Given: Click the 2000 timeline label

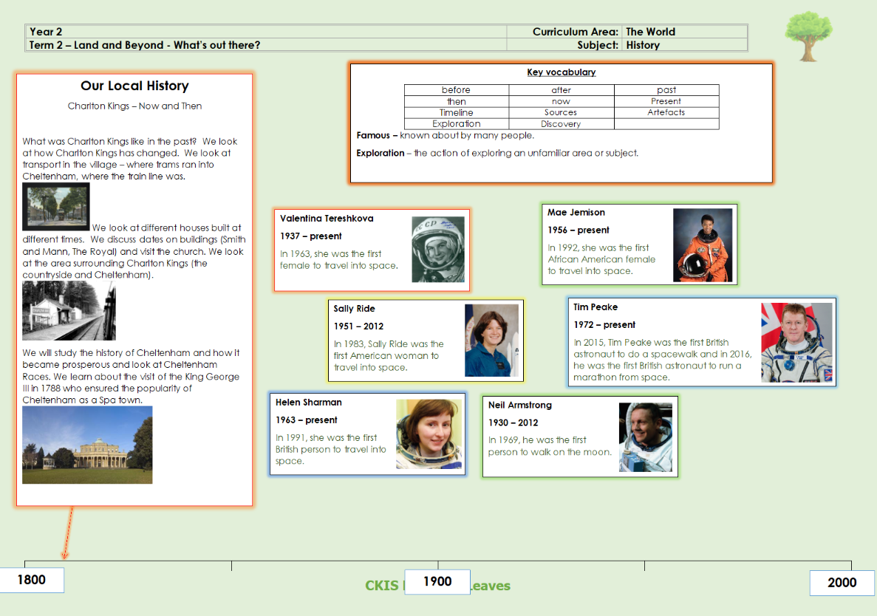Looking at the screenshot, I should pyautogui.click(x=842, y=583).
